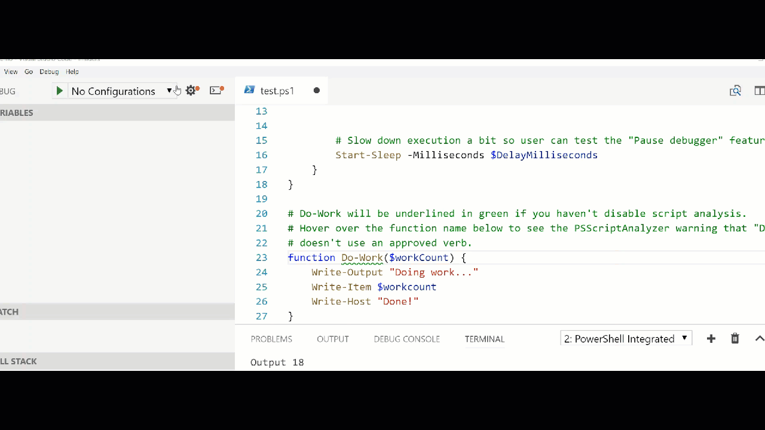Open the Debug menu
This screenshot has height=430, width=765.
point(49,72)
